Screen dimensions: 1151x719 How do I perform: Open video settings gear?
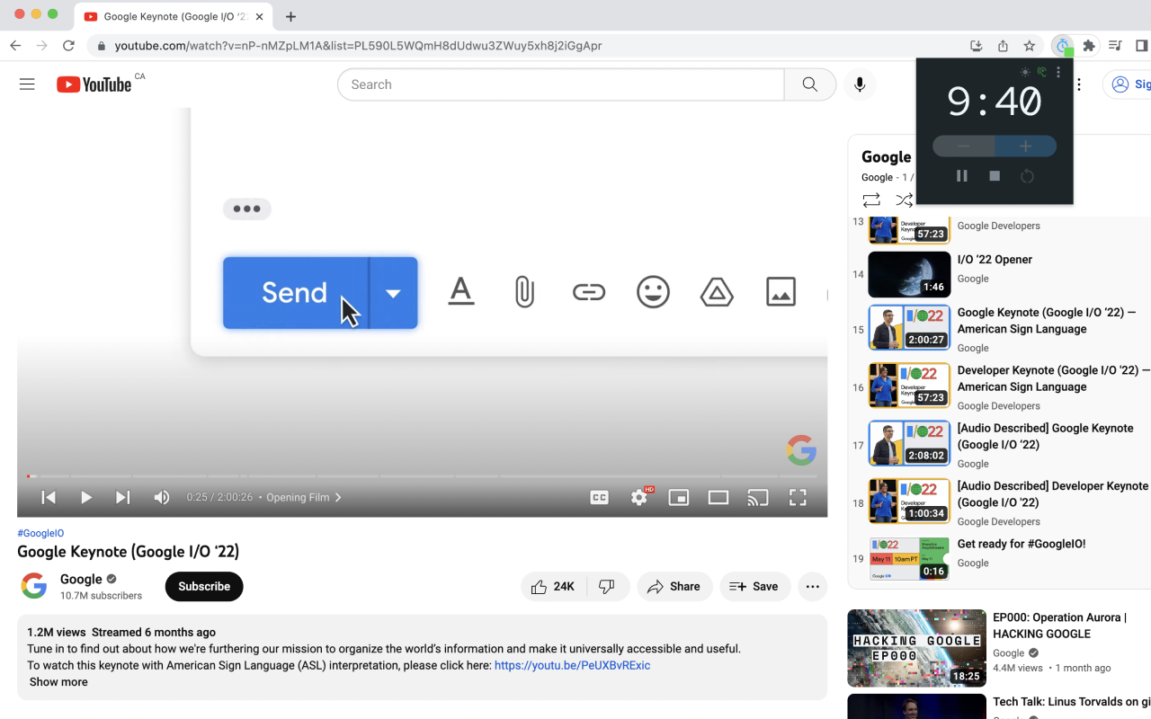[639, 497]
